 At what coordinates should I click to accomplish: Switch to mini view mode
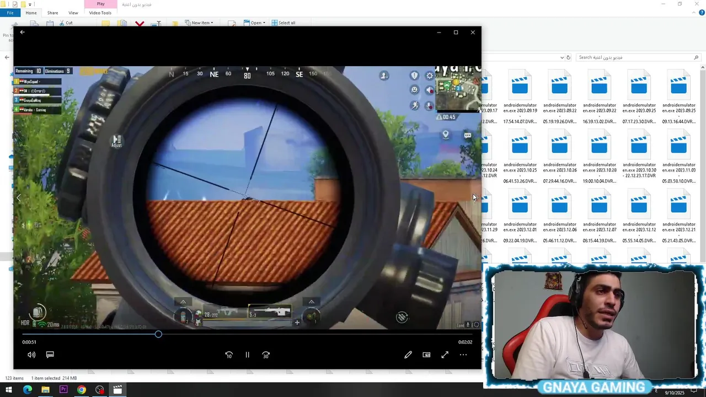(x=426, y=355)
